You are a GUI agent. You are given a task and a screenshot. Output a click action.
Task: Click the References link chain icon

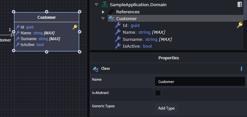click(x=111, y=12)
